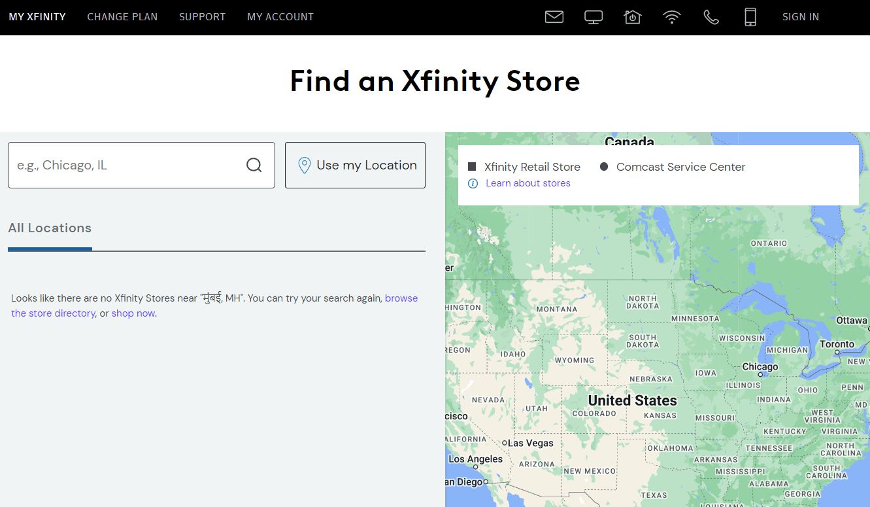Click the search magnifier icon
The width and height of the screenshot is (870, 507).
[254, 165]
